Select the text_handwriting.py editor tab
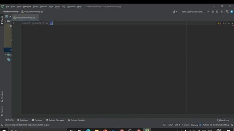The width and height of the screenshot is (234, 131). pos(25,17)
